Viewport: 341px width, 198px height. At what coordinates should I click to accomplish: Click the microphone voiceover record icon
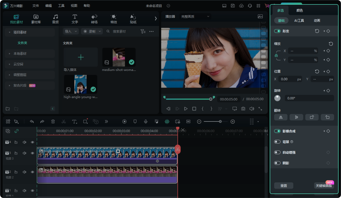(x=146, y=121)
